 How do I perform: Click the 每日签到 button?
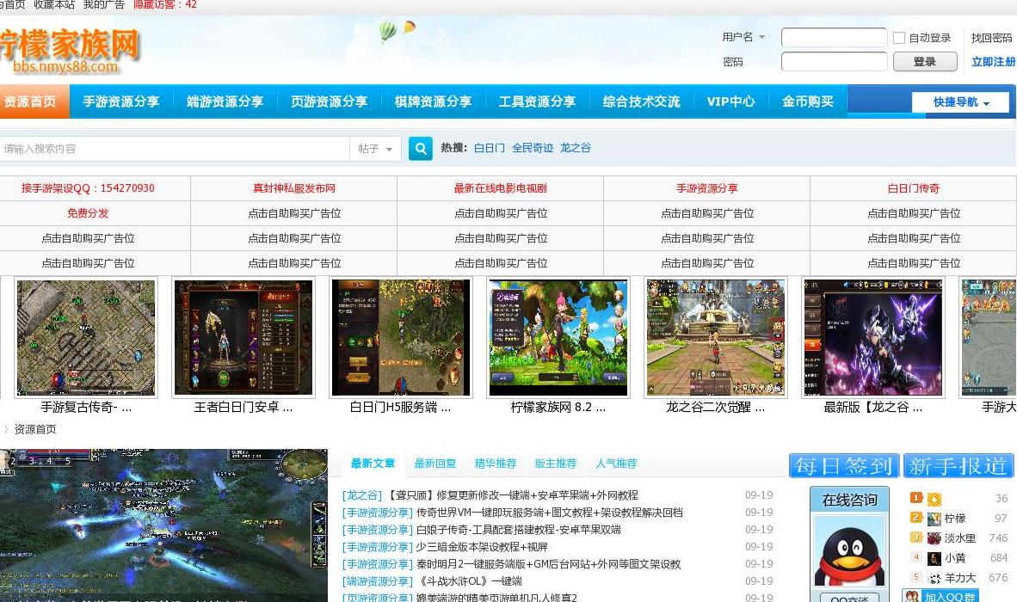point(844,466)
